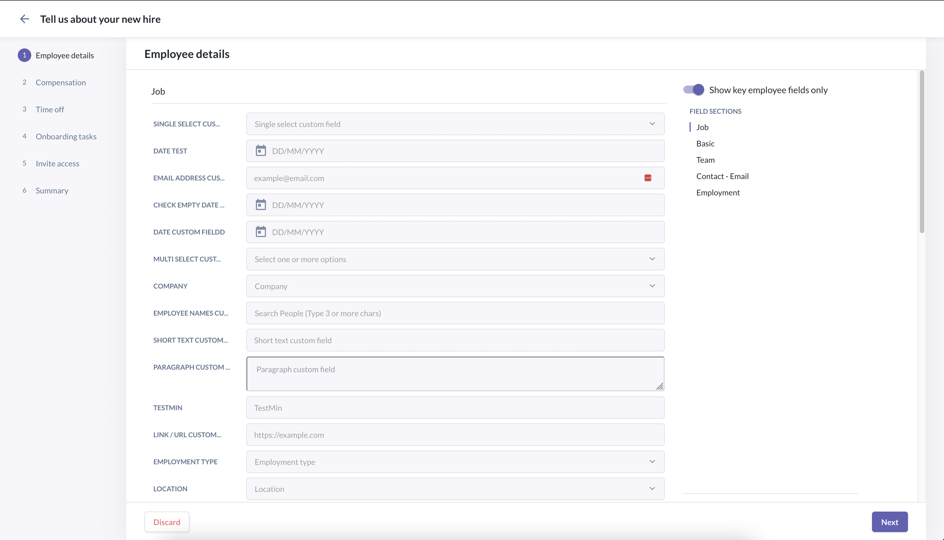Toggle Show key employee fields only
The height and width of the screenshot is (540, 944).
pyautogui.click(x=694, y=90)
